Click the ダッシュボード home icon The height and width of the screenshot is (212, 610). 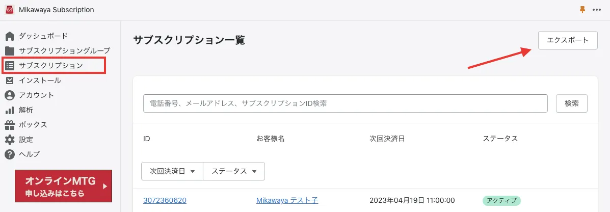click(x=9, y=36)
